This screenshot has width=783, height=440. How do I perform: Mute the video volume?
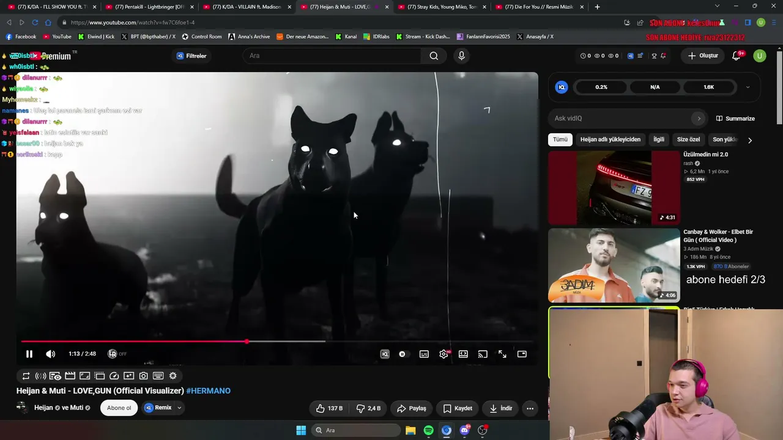tap(51, 354)
